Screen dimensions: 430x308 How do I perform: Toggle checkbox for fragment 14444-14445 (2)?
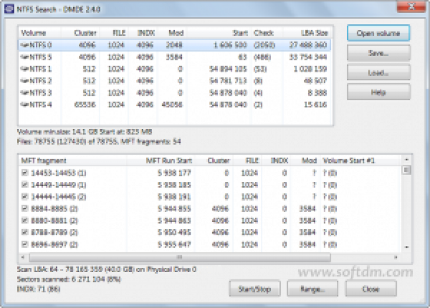click(x=25, y=197)
